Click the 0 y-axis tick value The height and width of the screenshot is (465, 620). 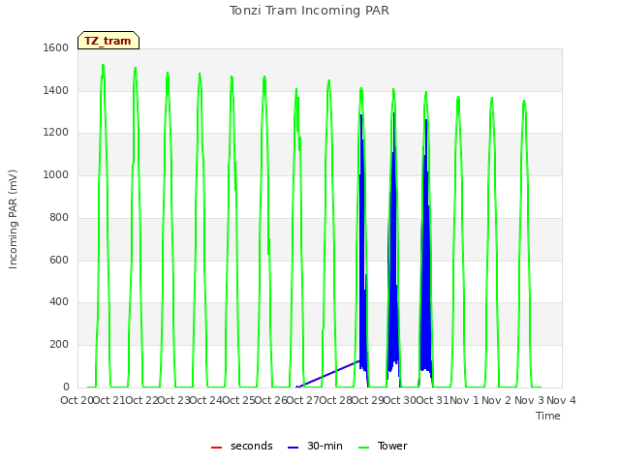tap(66, 387)
